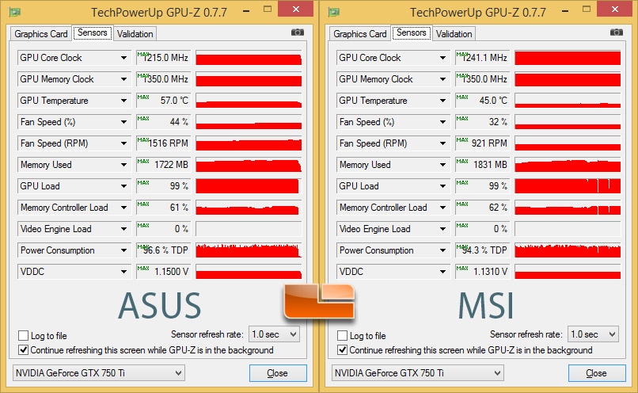Open Video Engine Load dropdown in MSI window
The image size is (638, 393).
point(393,229)
